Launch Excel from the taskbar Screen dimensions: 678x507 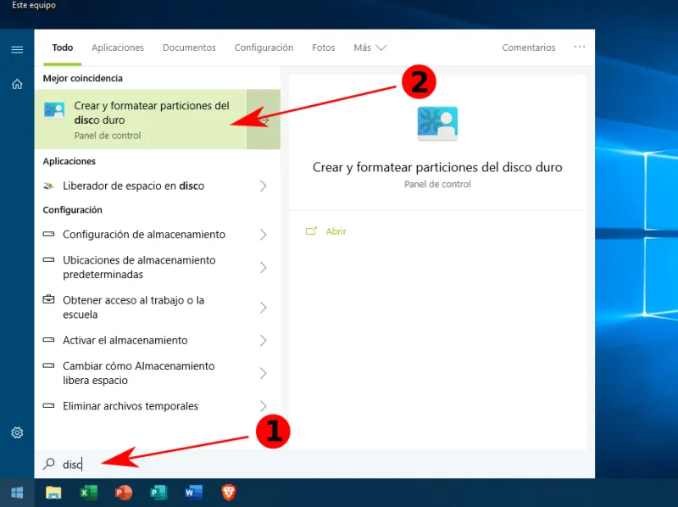(x=89, y=493)
